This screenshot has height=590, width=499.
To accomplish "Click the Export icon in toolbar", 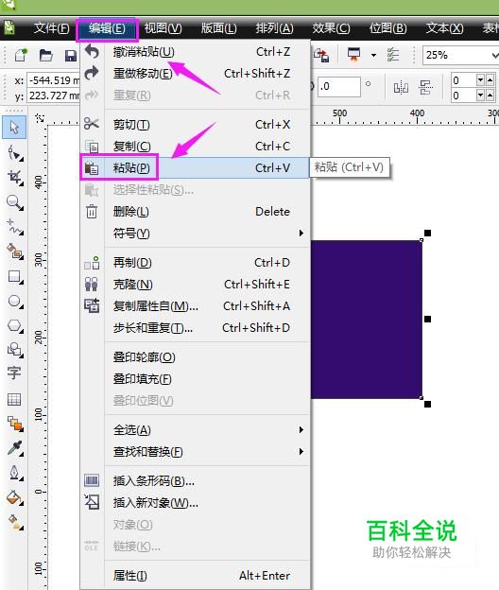I will (322, 55).
